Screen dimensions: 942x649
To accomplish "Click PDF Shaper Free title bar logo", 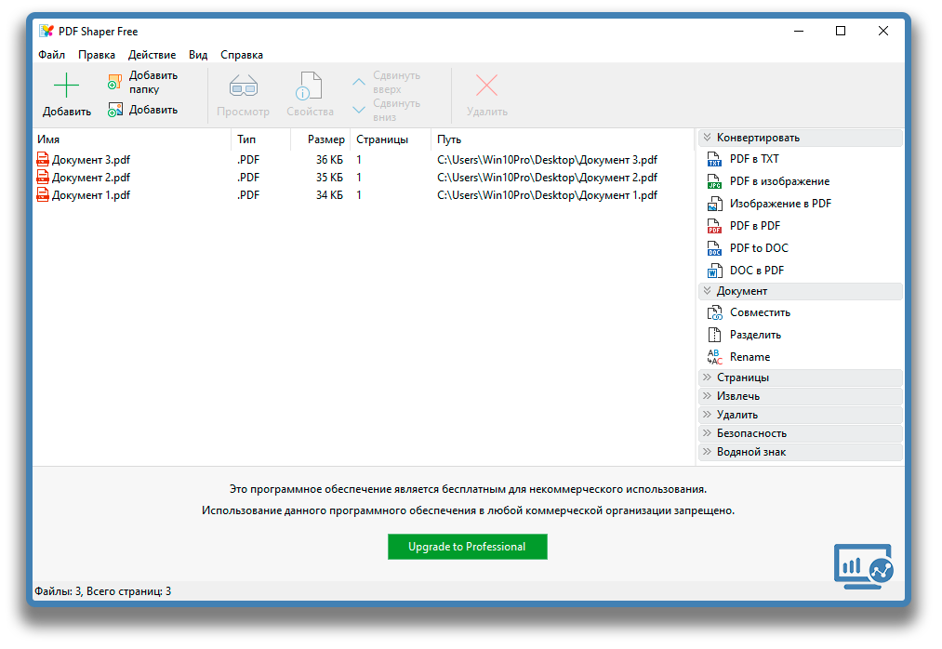I will coord(46,31).
